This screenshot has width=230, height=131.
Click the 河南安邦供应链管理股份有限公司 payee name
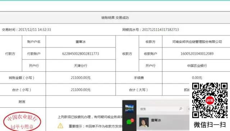coord(197,42)
